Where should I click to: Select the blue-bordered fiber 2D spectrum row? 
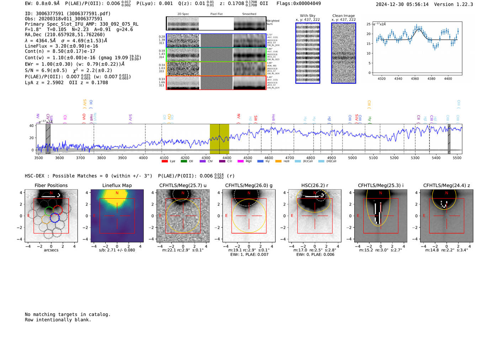tap(216, 41)
